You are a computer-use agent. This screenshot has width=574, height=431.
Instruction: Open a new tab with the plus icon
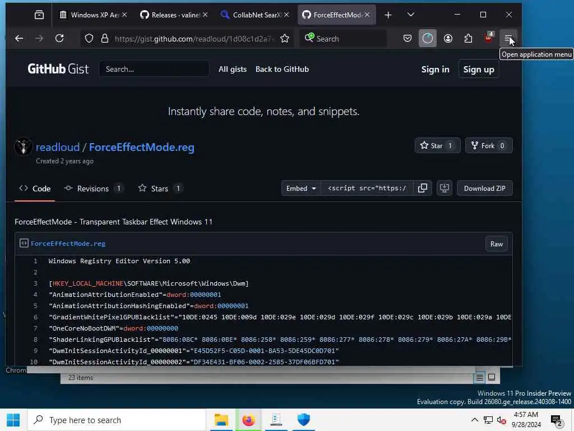click(388, 15)
